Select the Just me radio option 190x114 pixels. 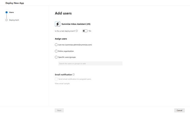(56, 45)
